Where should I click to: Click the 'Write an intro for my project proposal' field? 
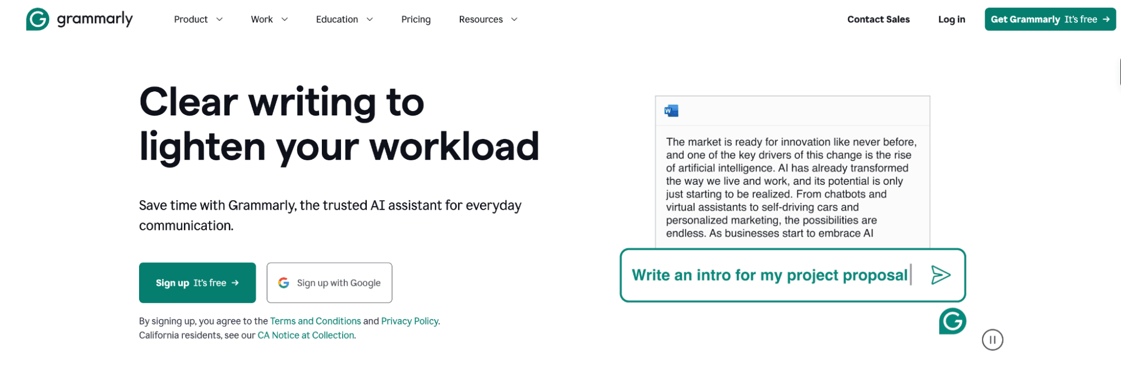(x=792, y=275)
